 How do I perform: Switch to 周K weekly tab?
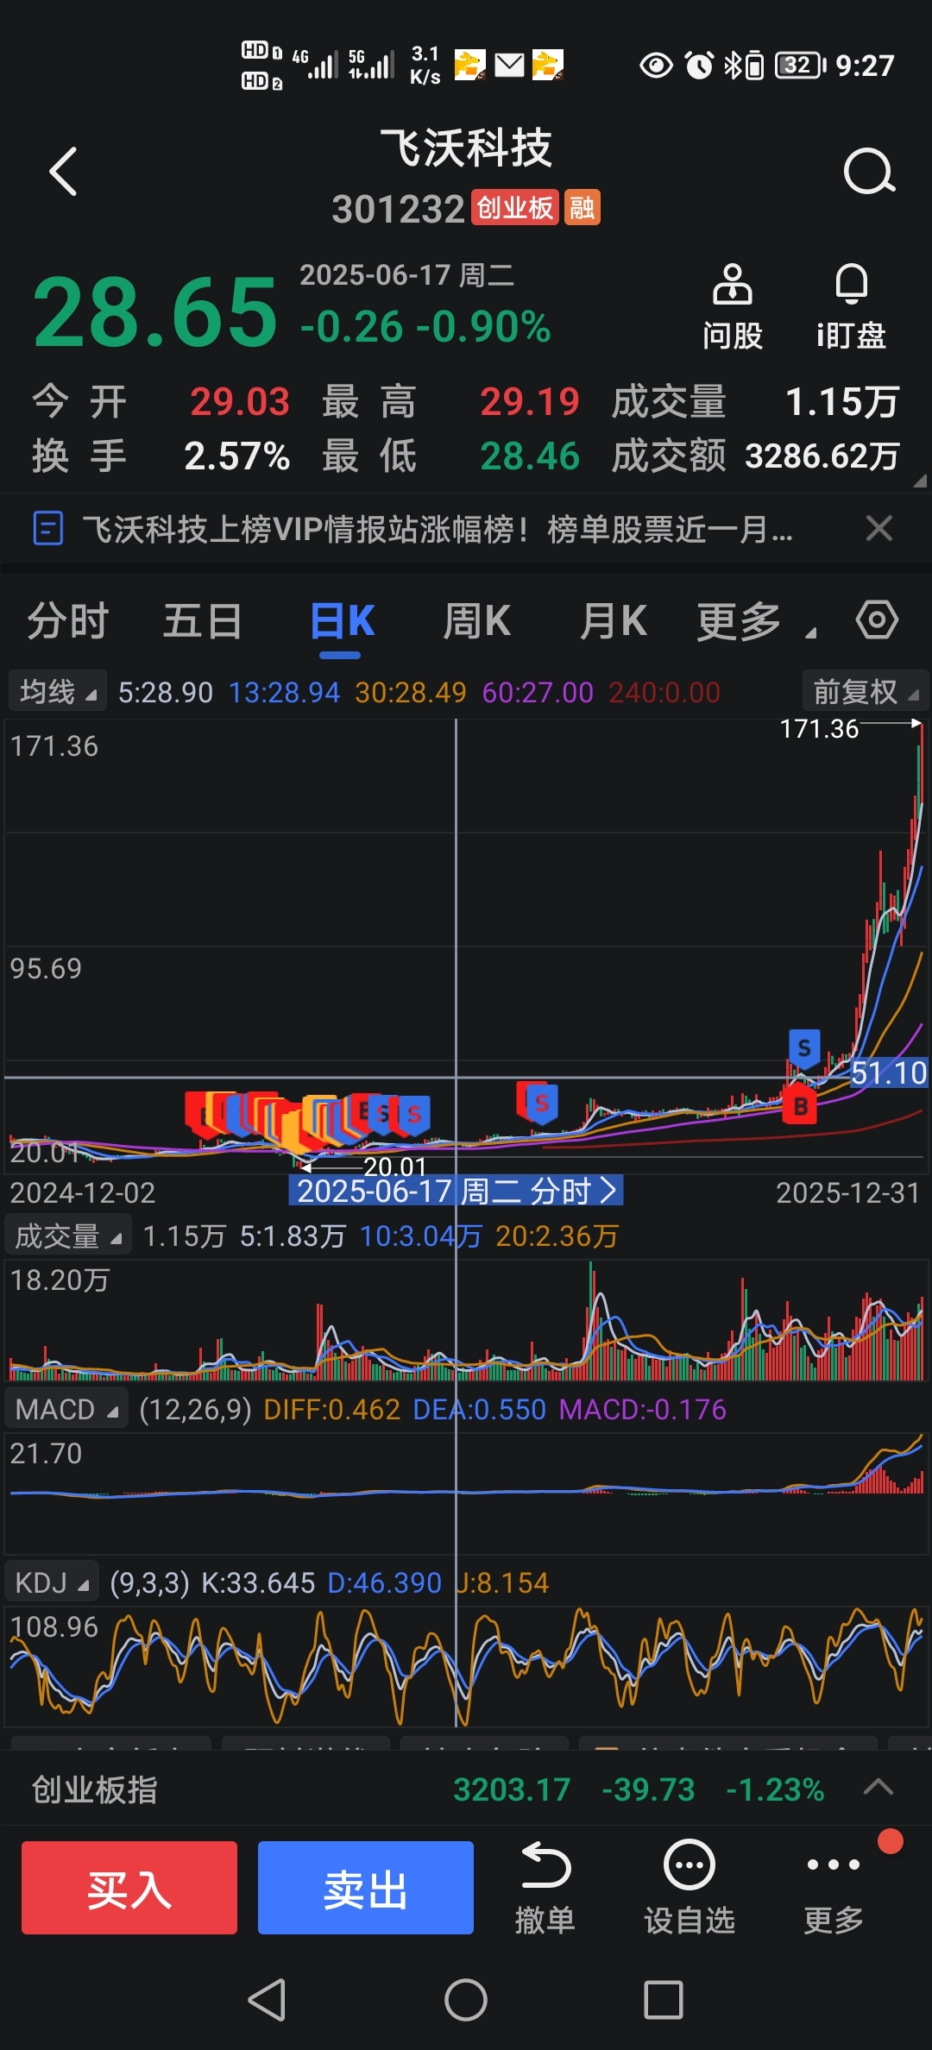point(477,621)
